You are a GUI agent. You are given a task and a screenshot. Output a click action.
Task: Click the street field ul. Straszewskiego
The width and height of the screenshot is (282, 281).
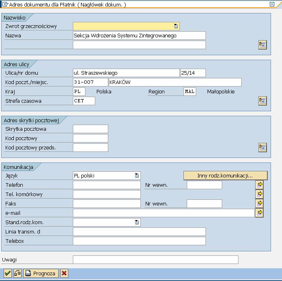pos(126,73)
